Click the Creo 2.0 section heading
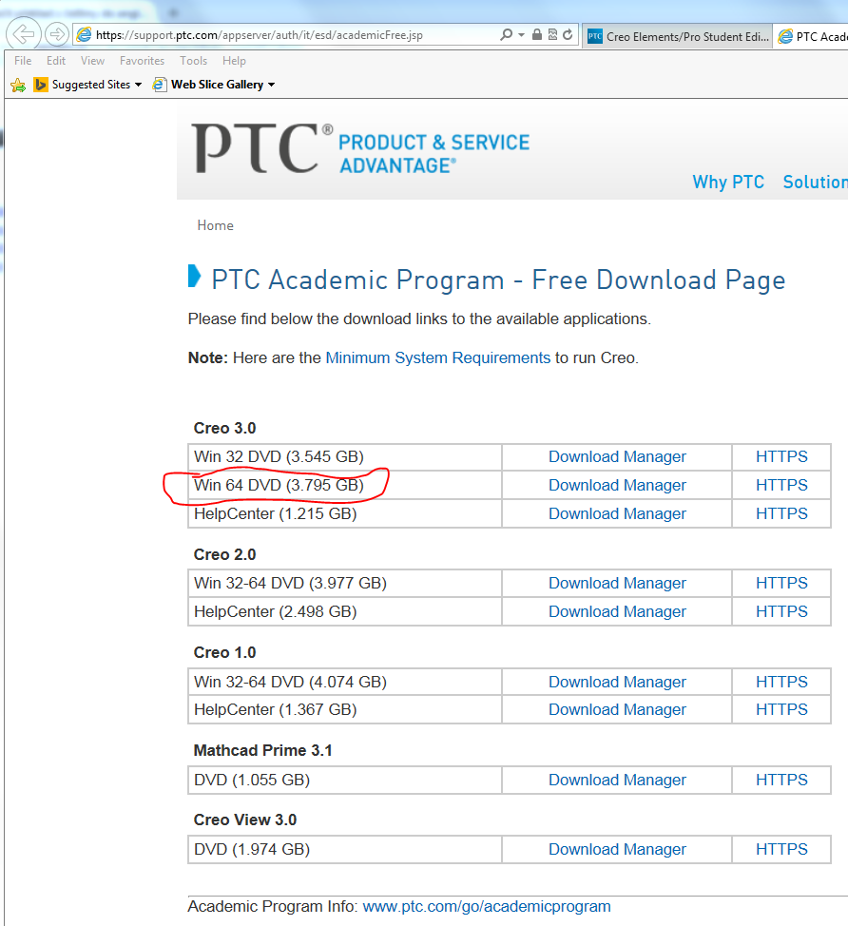848x926 pixels. (x=224, y=554)
